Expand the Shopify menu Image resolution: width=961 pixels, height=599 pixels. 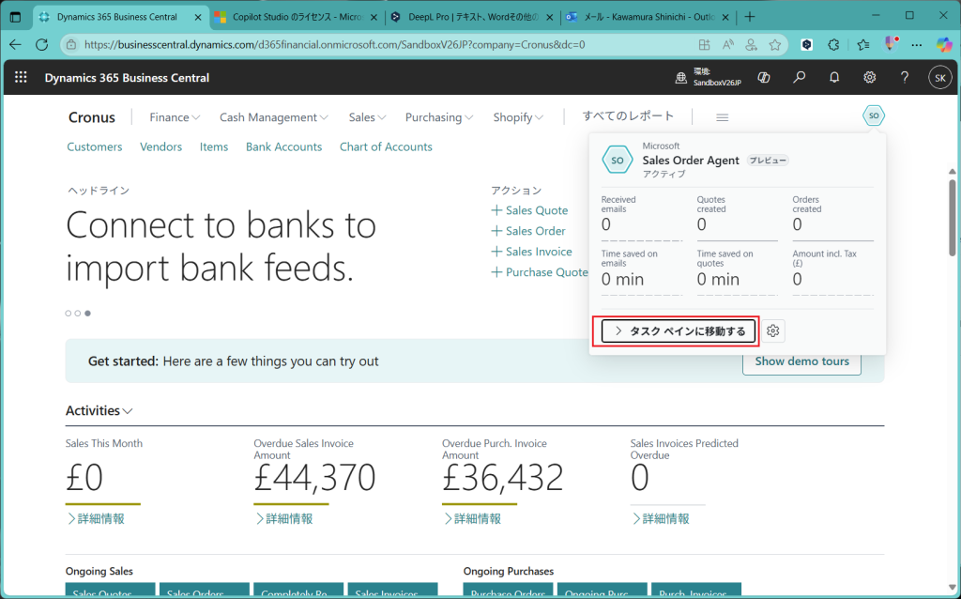click(518, 117)
